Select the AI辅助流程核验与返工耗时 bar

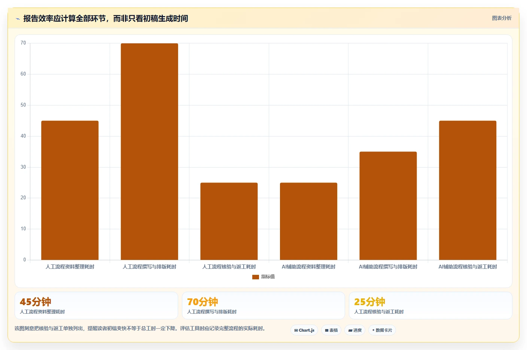pyautogui.click(x=467, y=190)
